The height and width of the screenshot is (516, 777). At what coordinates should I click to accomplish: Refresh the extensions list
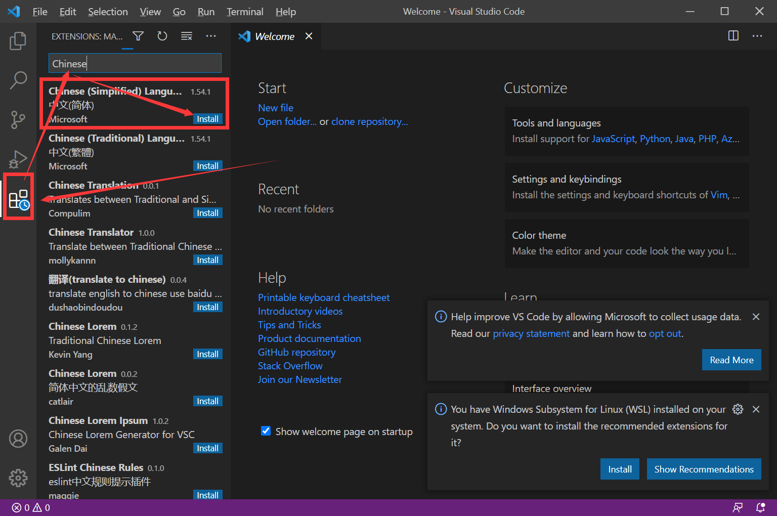(x=162, y=36)
